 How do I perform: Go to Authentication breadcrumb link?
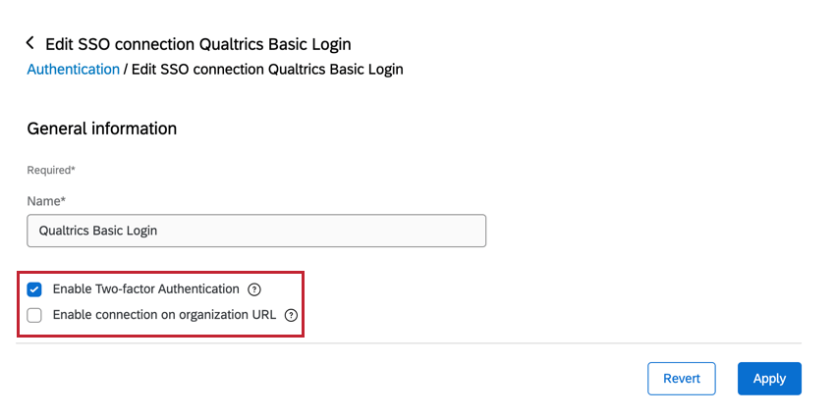point(73,70)
